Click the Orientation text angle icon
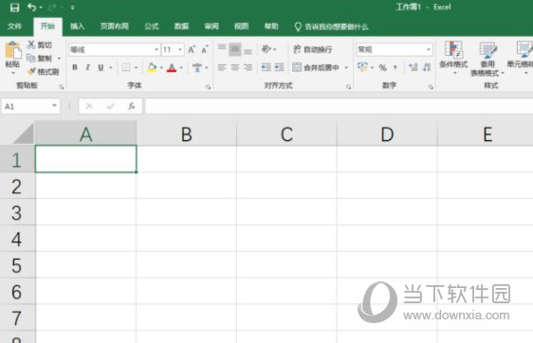 (x=266, y=49)
